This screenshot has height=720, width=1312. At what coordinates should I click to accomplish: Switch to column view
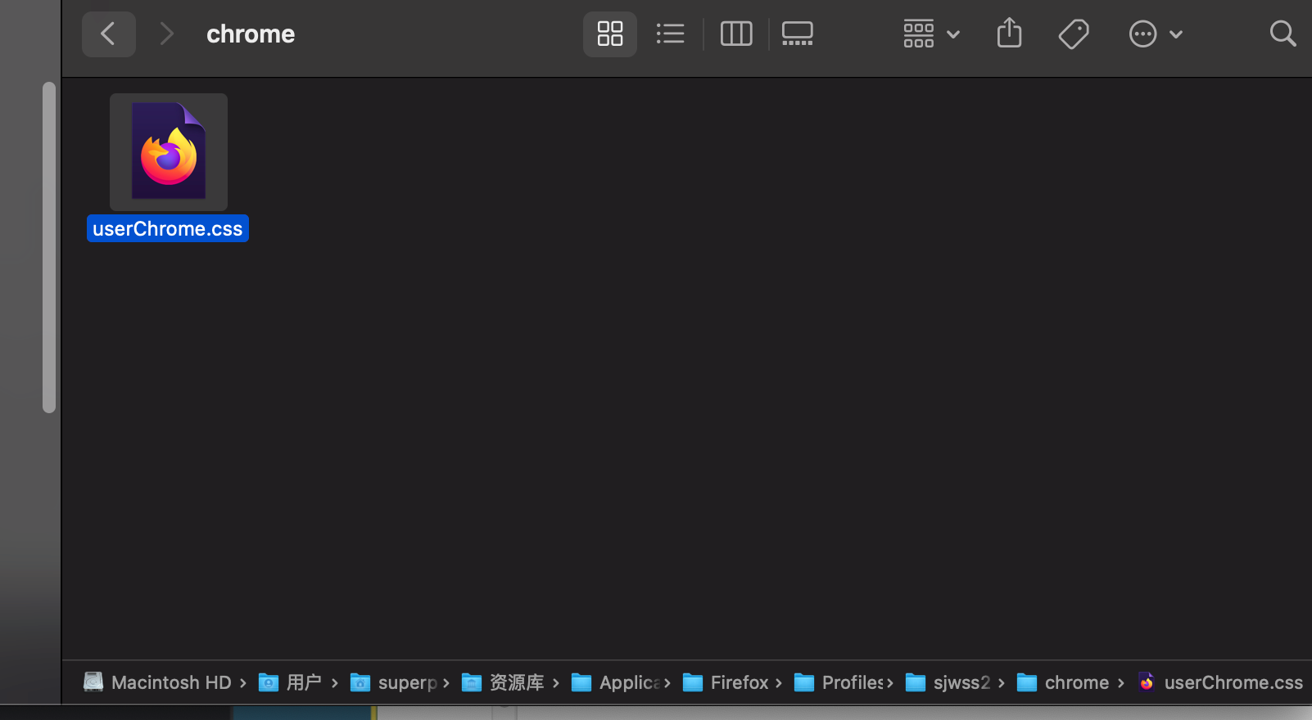coord(736,34)
